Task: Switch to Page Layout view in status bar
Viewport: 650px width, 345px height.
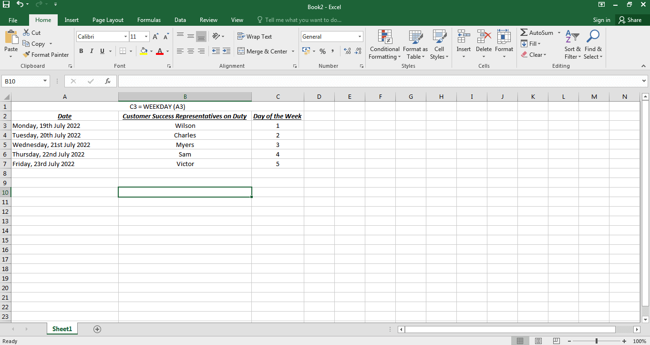Action: click(x=538, y=341)
